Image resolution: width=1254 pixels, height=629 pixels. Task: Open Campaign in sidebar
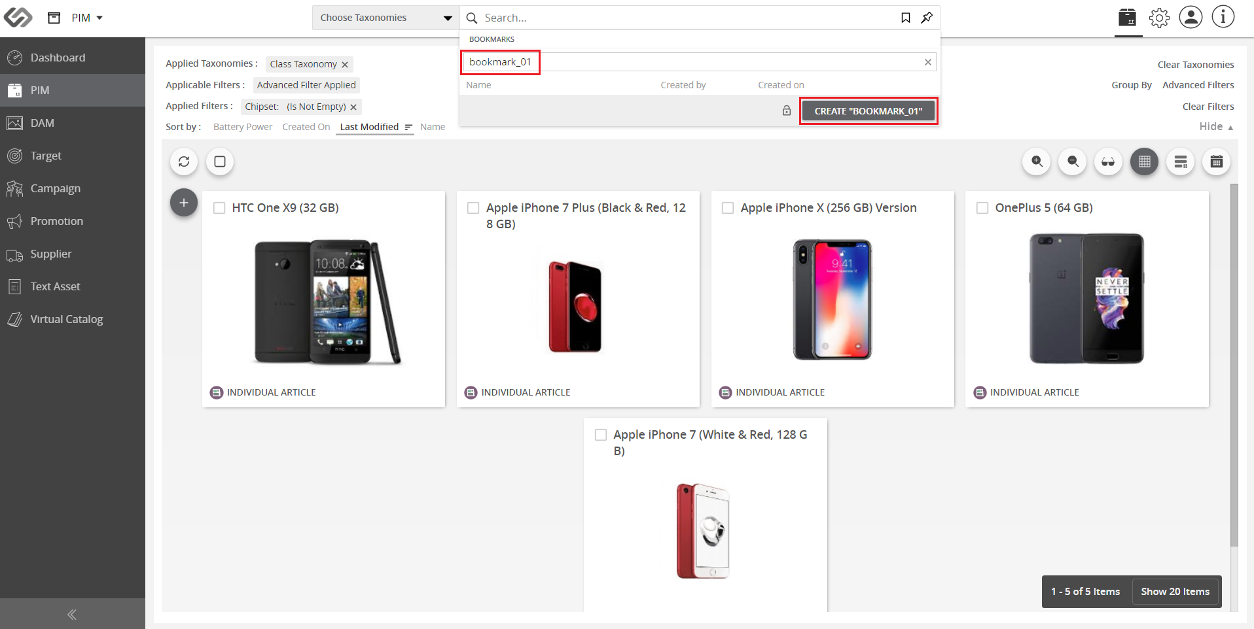click(x=73, y=188)
